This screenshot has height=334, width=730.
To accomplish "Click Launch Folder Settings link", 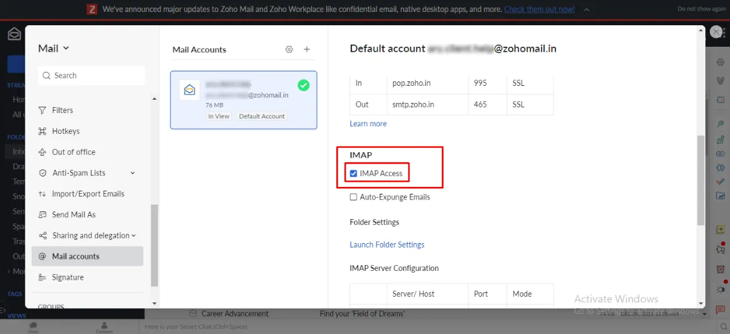I will click(x=387, y=244).
